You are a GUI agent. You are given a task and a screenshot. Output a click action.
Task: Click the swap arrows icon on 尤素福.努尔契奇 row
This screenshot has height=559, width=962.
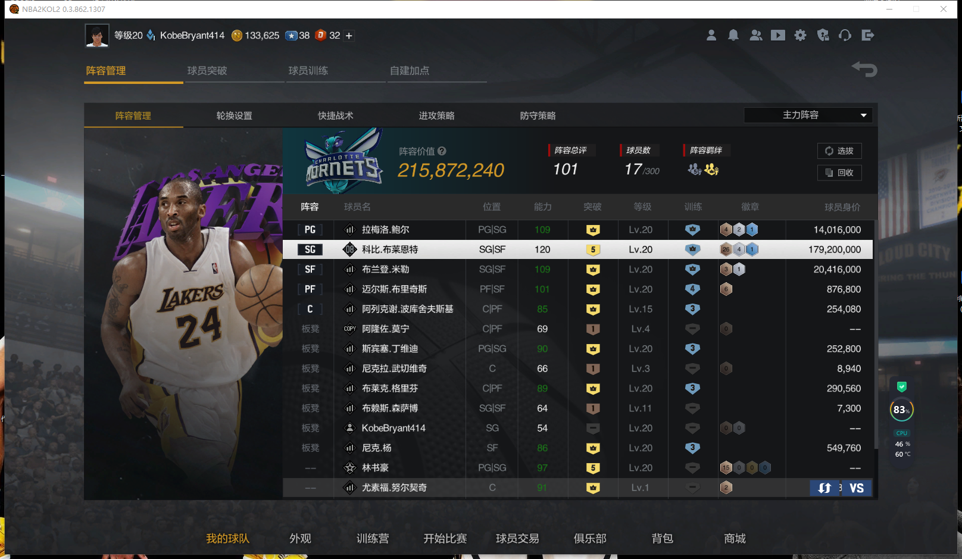[x=824, y=488]
